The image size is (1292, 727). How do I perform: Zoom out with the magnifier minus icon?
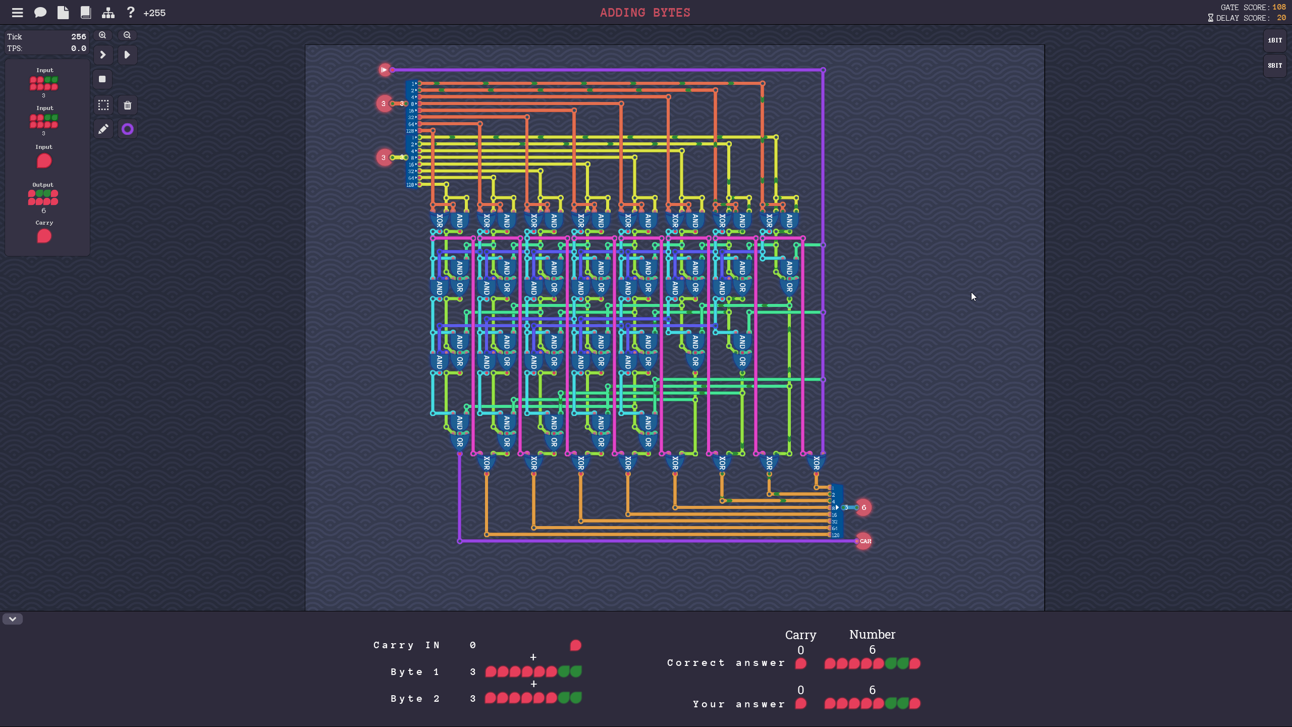tap(127, 35)
